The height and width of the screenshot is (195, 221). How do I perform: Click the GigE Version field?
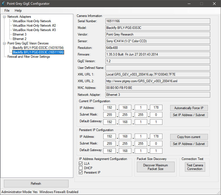click(x=158, y=61)
